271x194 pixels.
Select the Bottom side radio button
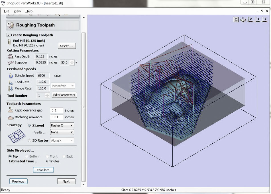pos(27,156)
